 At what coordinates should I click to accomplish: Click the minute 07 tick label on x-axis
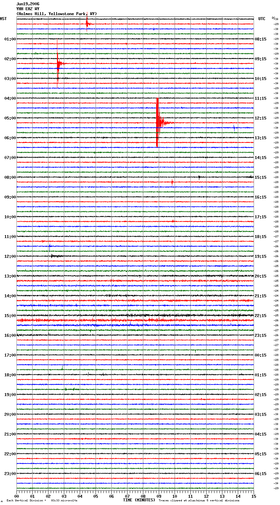[x=127, y=496]
